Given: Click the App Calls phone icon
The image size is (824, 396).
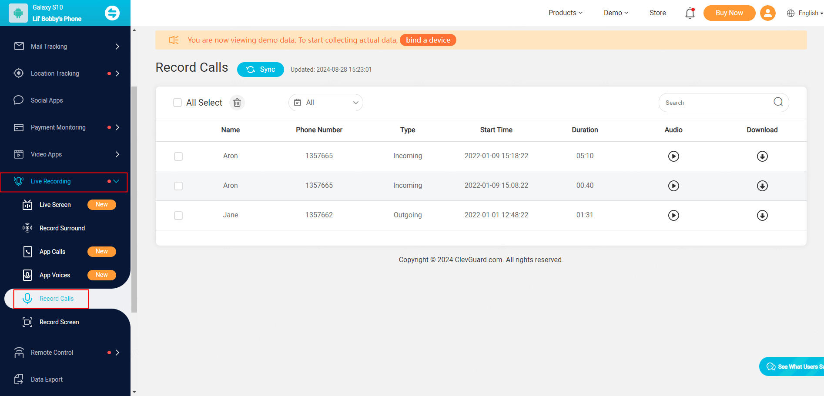Looking at the screenshot, I should (27, 252).
